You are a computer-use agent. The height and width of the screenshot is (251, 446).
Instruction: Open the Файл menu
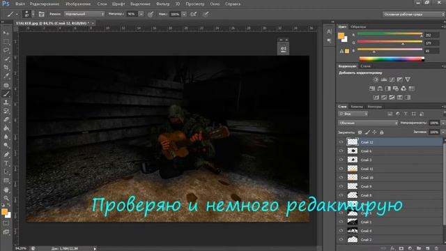20,4
